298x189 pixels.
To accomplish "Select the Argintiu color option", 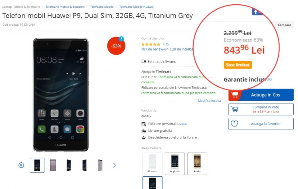I will click(175, 164).
